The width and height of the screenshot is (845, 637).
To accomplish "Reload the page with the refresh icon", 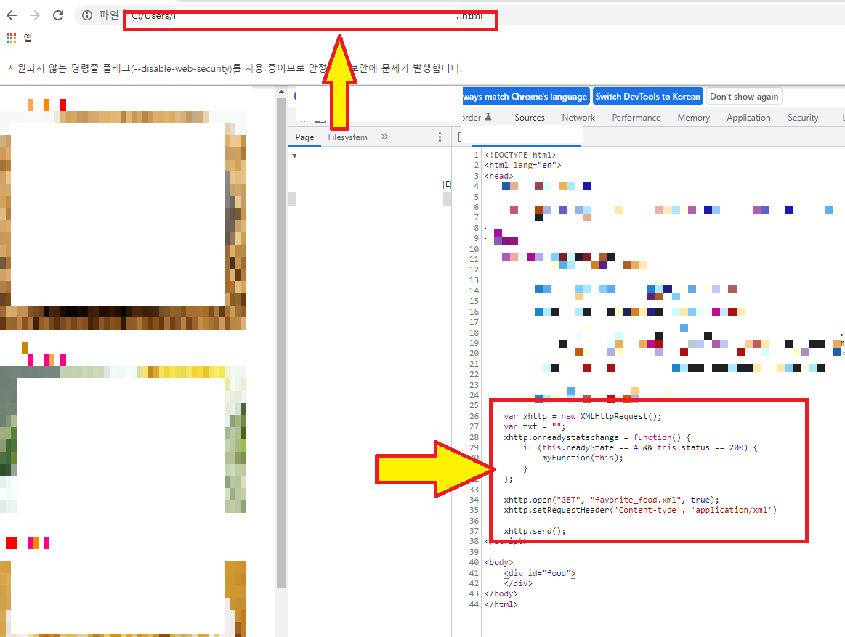I will click(x=58, y=15).
